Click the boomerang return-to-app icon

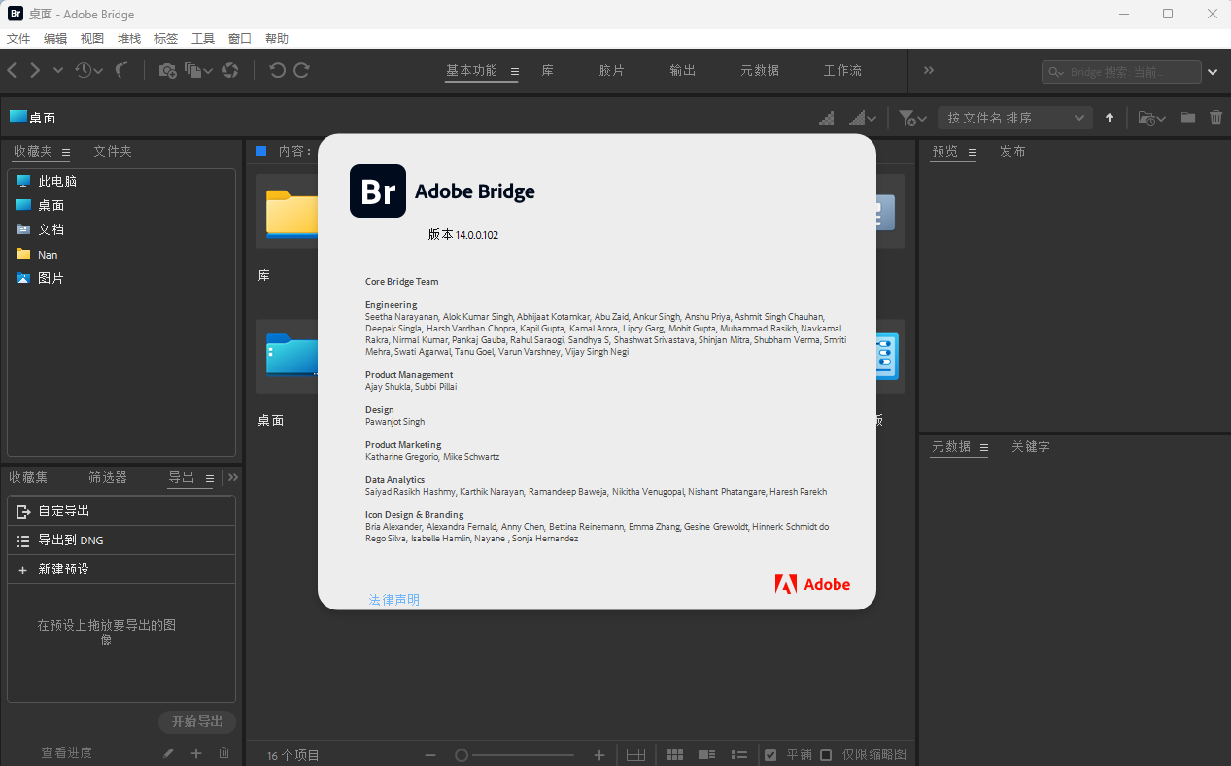point(122,70)
